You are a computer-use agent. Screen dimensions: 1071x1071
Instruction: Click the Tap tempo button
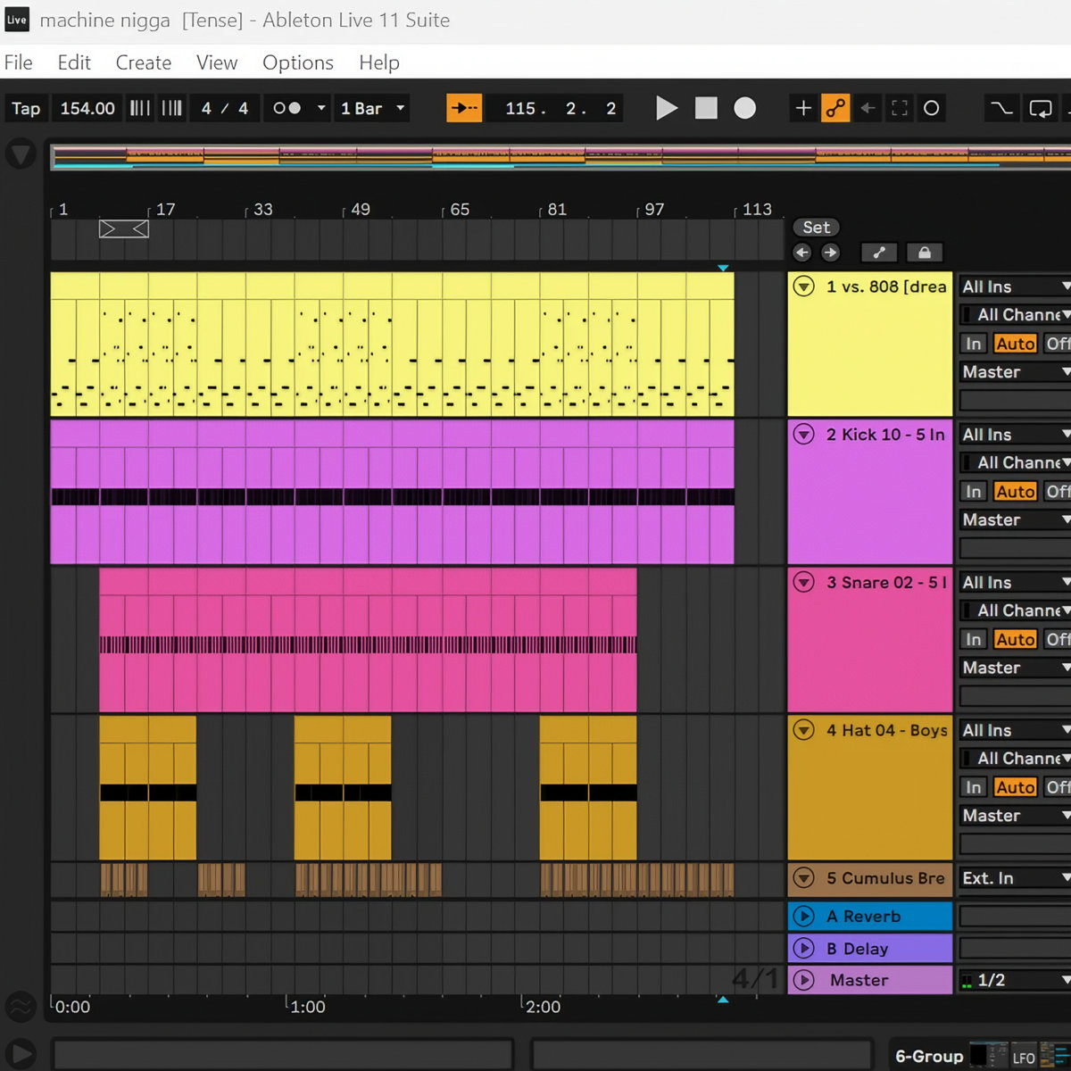pyautogui.click(x=26, y=108)
